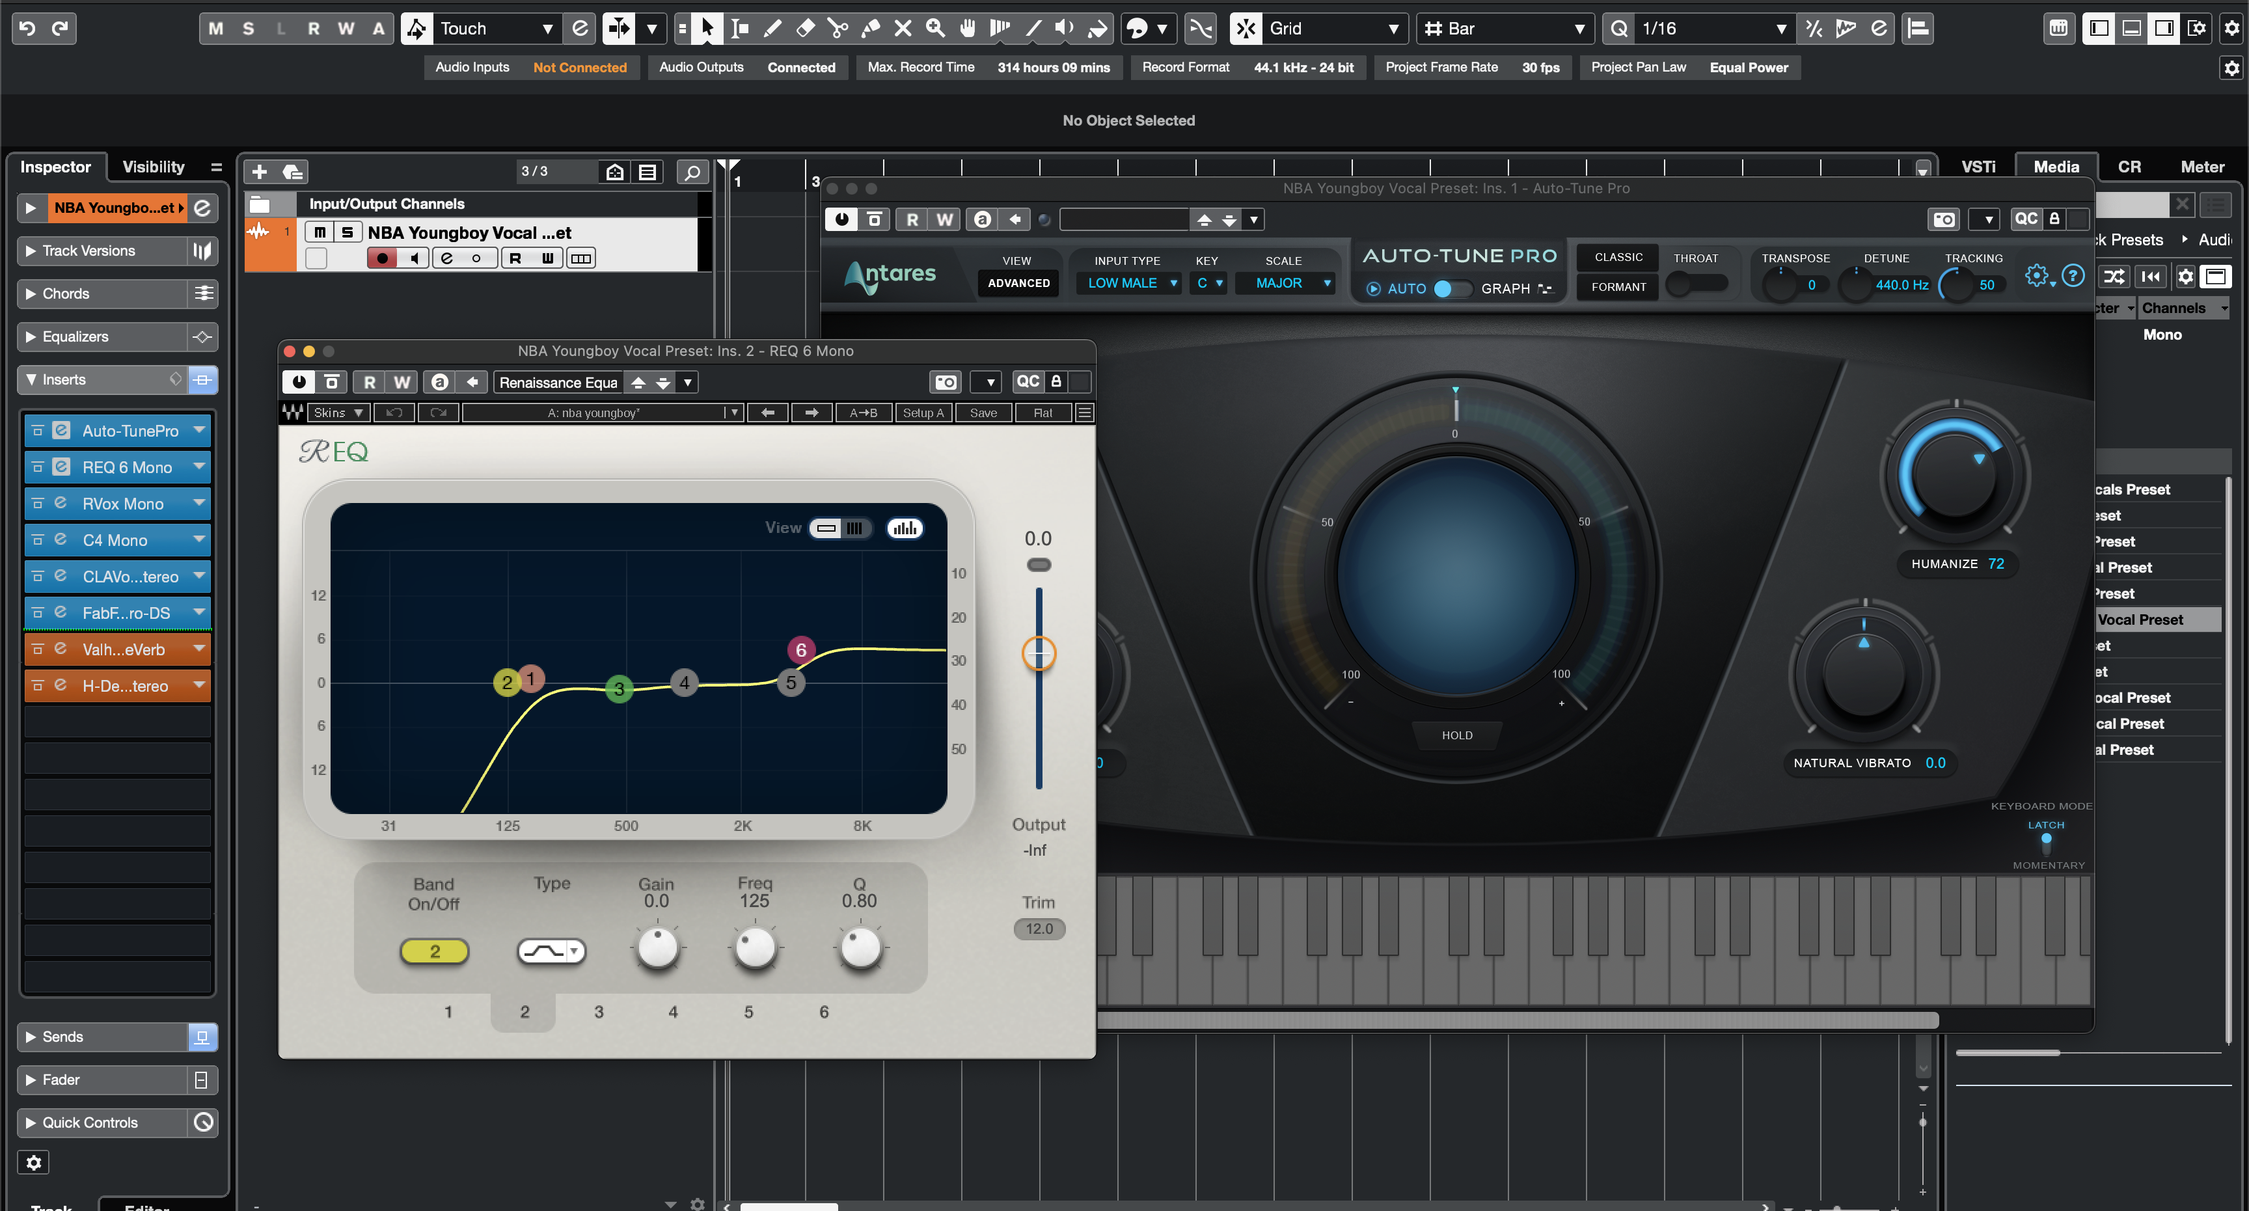This screenshot has height=1211, width=2249.
Task: Select the Draw pencil tool
Action: (772, 29)
